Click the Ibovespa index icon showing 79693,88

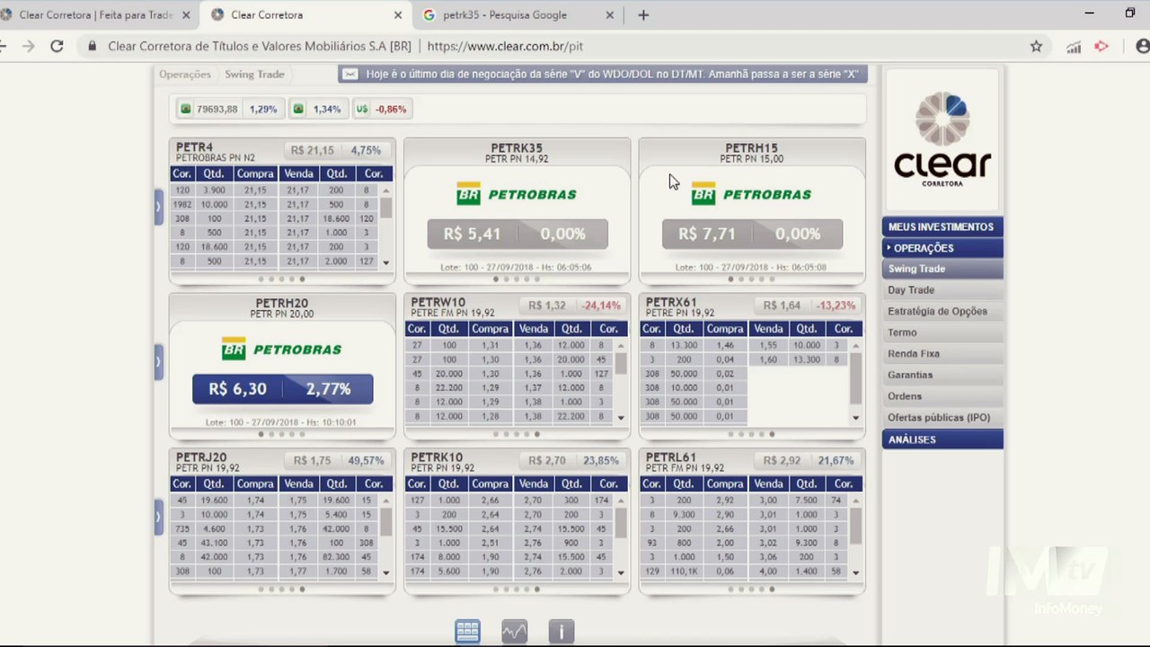(x=186, y=109)
